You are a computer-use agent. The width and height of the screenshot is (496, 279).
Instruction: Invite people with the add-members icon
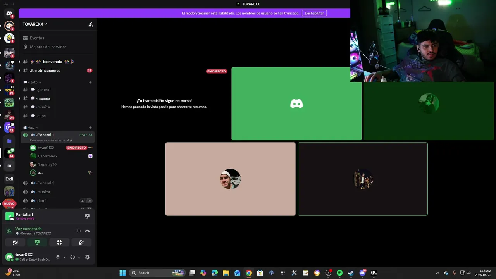(x=91, y=24)
